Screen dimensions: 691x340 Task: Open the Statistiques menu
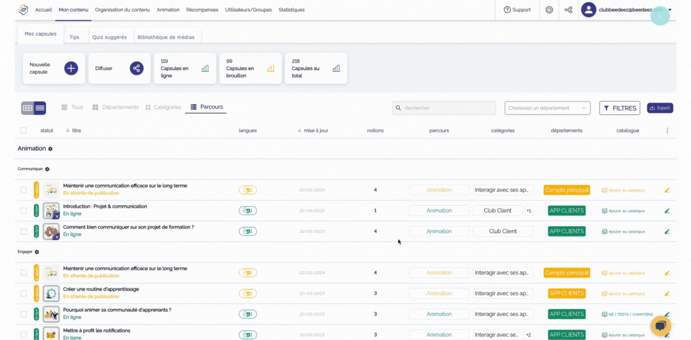291,10
